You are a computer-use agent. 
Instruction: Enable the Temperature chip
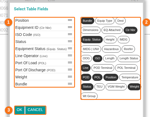pyautogui.click(x=130, y=77)
